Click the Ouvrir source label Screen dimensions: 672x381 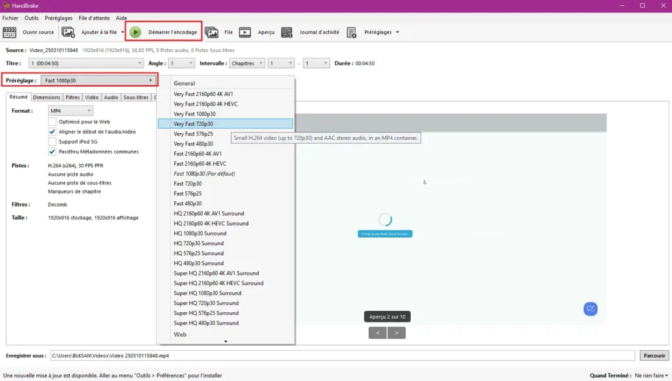pyautogui.click(x=38, y=32)
